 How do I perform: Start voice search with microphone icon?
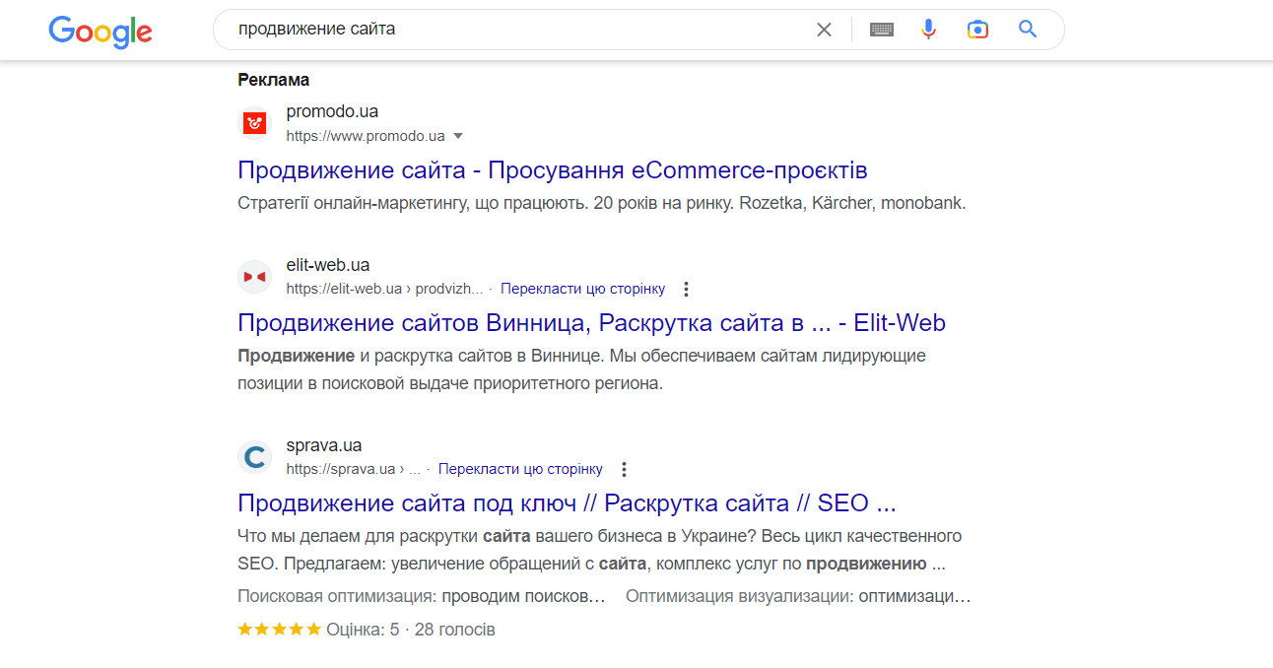coord(928,30)
